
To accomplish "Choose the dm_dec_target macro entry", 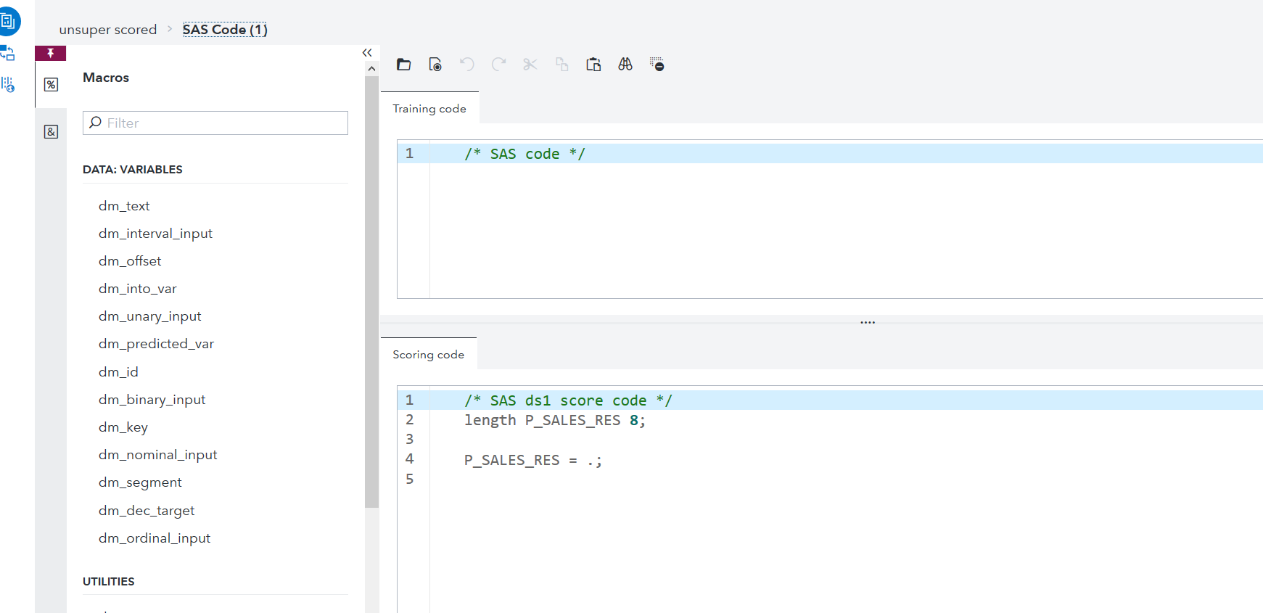I will pyautogui.click(x=147, y=511).
